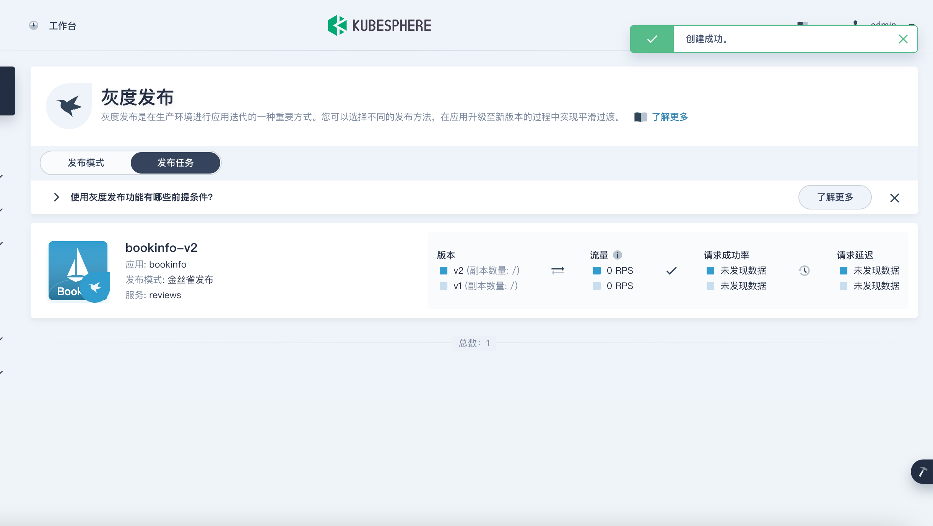
Task: Click the KubeSphere logo
Action: [x=379, y=26]
